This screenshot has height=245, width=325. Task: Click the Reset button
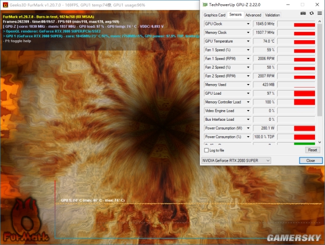pyautogui.click(x=313, y=150)
